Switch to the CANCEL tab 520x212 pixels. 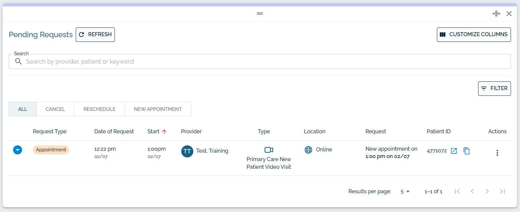click(x=55, y=109)
